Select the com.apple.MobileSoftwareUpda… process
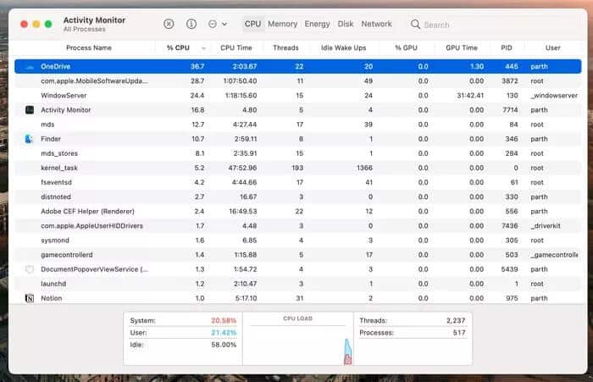This screenshot has width=593, height=382. [297, 81]
